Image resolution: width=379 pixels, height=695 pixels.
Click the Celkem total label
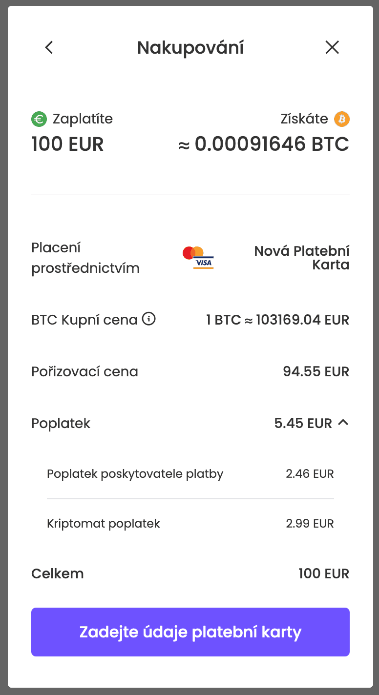(58, 573)
